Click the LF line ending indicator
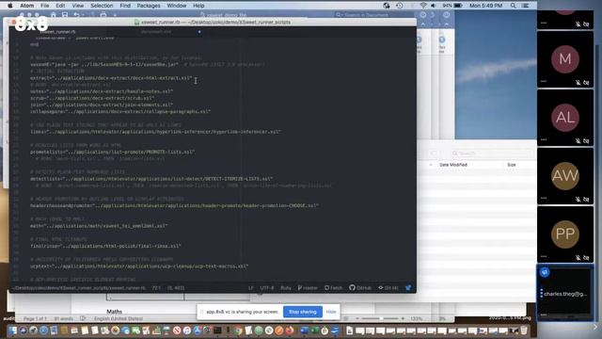 (x=251, y=288)
